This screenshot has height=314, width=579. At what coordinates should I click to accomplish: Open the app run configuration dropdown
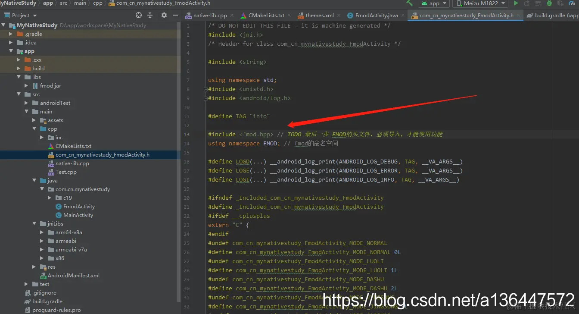(x=434, y=3)
